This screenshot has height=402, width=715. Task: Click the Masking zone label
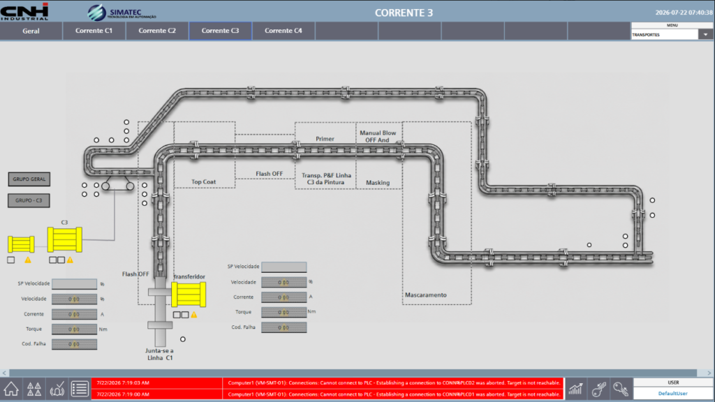click(378, 183)
